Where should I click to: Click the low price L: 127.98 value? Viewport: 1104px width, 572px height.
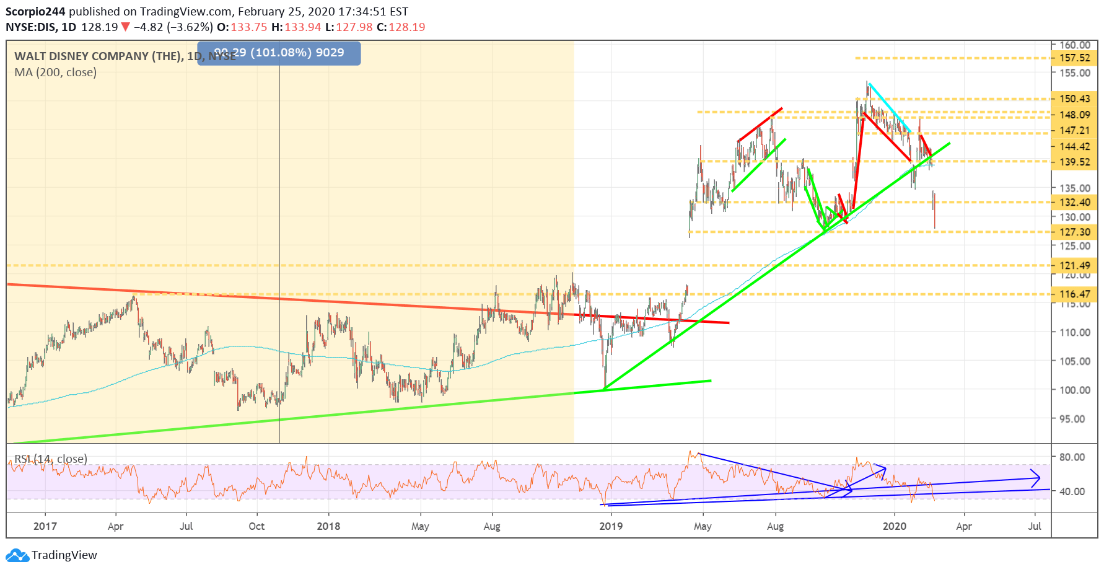point(349,27)
